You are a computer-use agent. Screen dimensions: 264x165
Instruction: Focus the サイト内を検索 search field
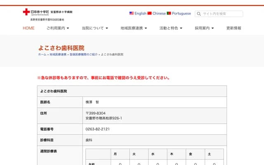[221, 14]
